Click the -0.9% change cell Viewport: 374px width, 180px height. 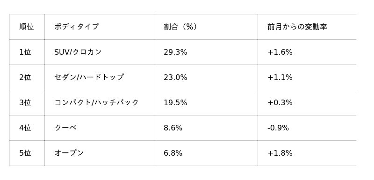307,128
